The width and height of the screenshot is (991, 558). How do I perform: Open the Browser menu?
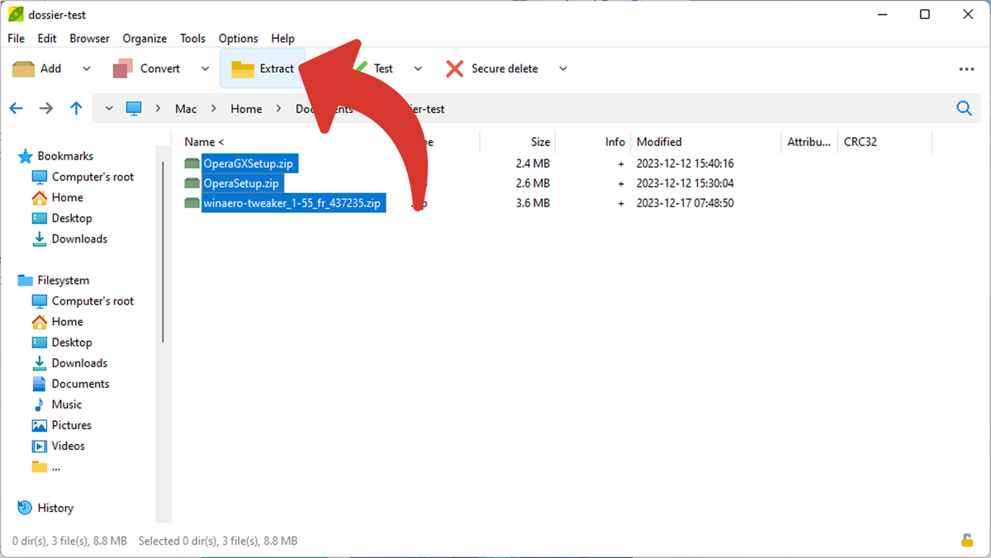pos(89,38)
